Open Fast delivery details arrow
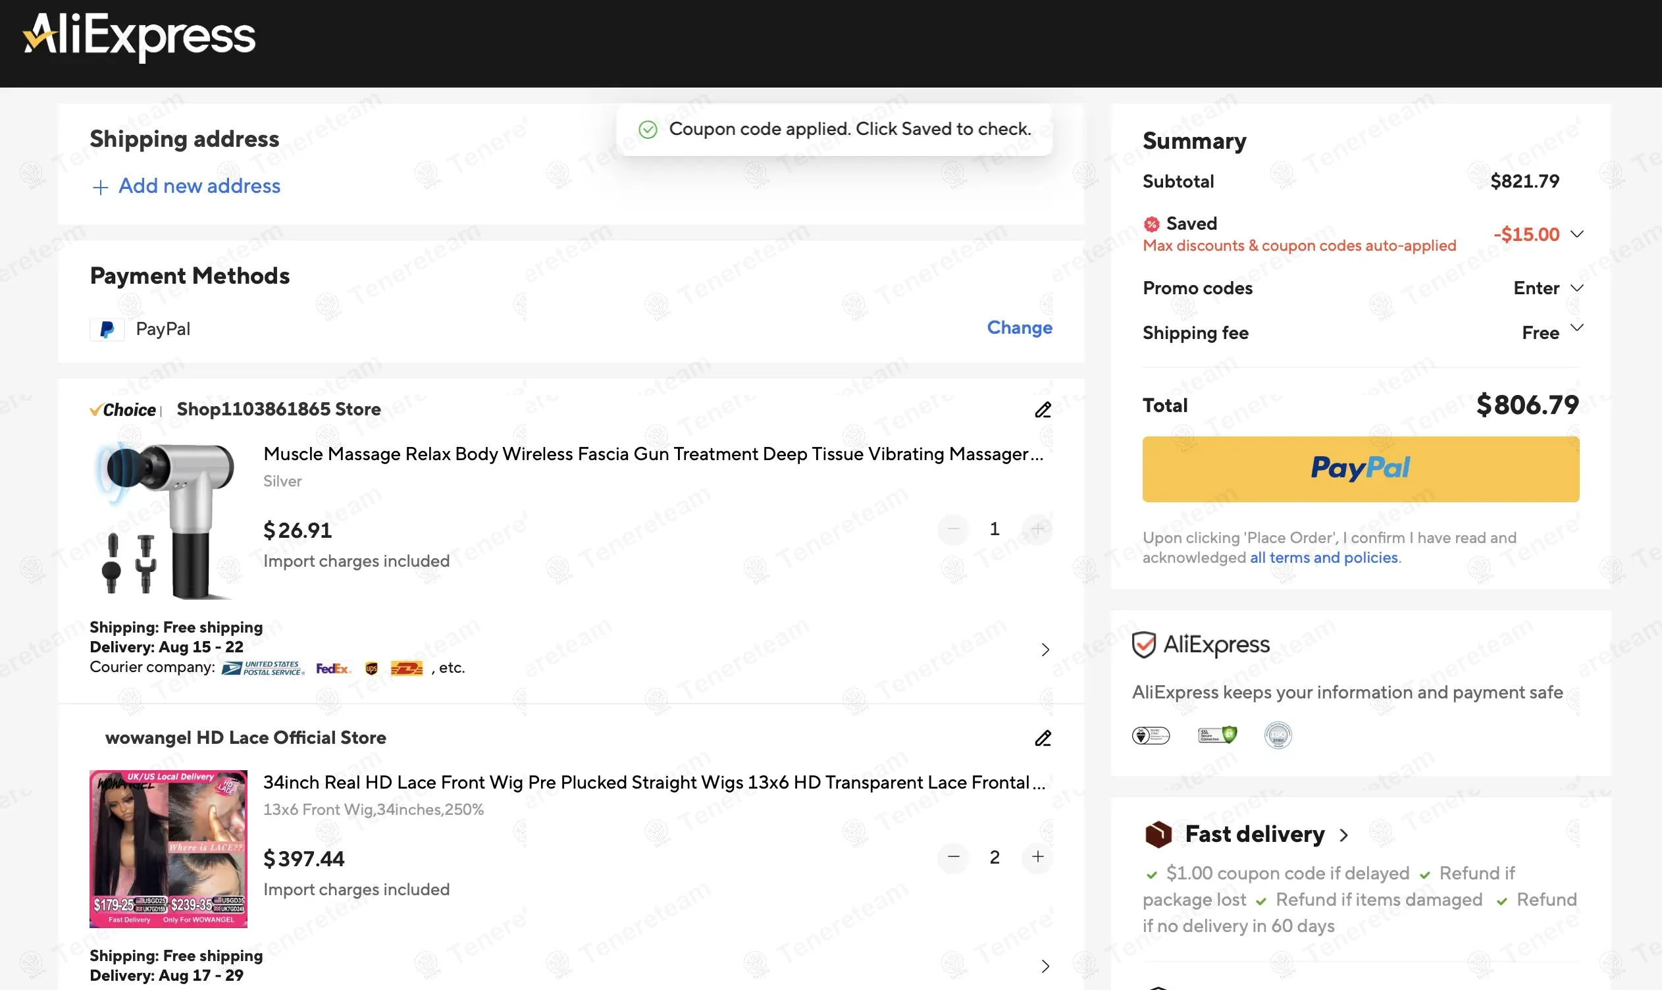The image size is (1662, 990). (x=1344, y=835)
